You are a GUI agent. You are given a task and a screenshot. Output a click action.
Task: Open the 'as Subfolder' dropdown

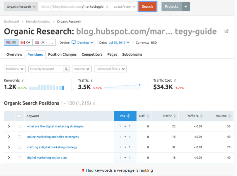[x=124, y=7]
